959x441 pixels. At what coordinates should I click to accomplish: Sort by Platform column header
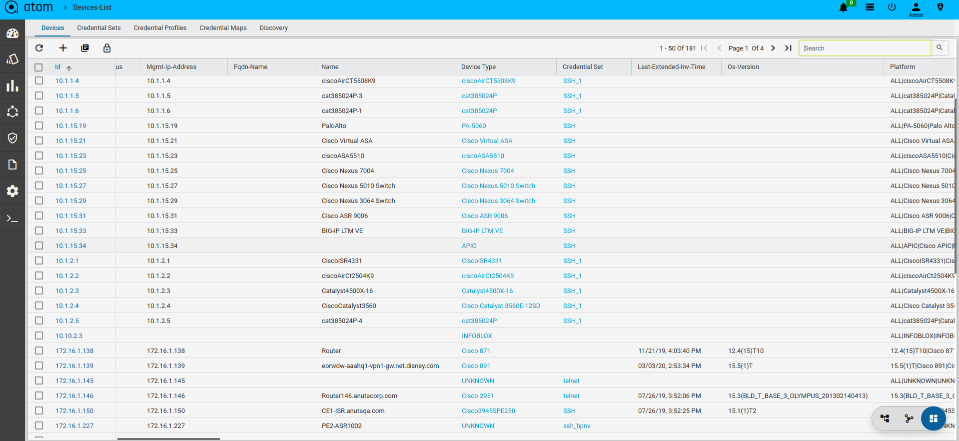pyautogui.click(x=903, y=66)
